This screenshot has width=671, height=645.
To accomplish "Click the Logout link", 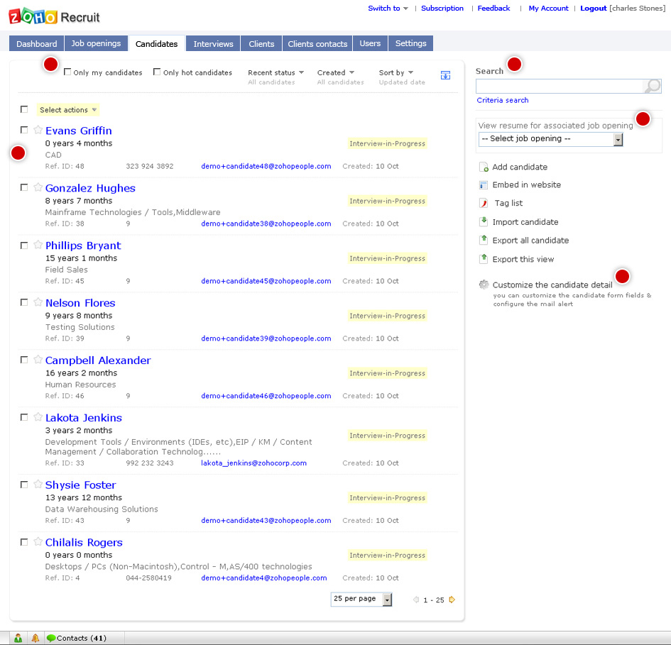I will 593,8.
